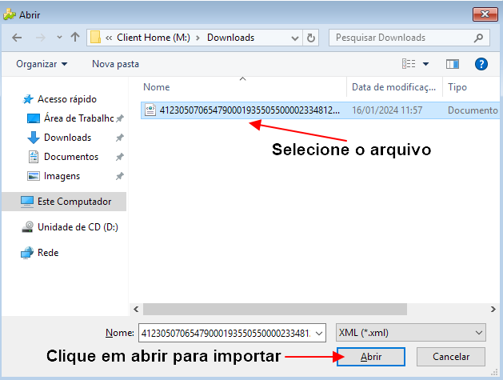This screenshot has height=380, width=503.
Task: Open the XML (*.xml) file type dropdown
Action: tap(410, 333)
